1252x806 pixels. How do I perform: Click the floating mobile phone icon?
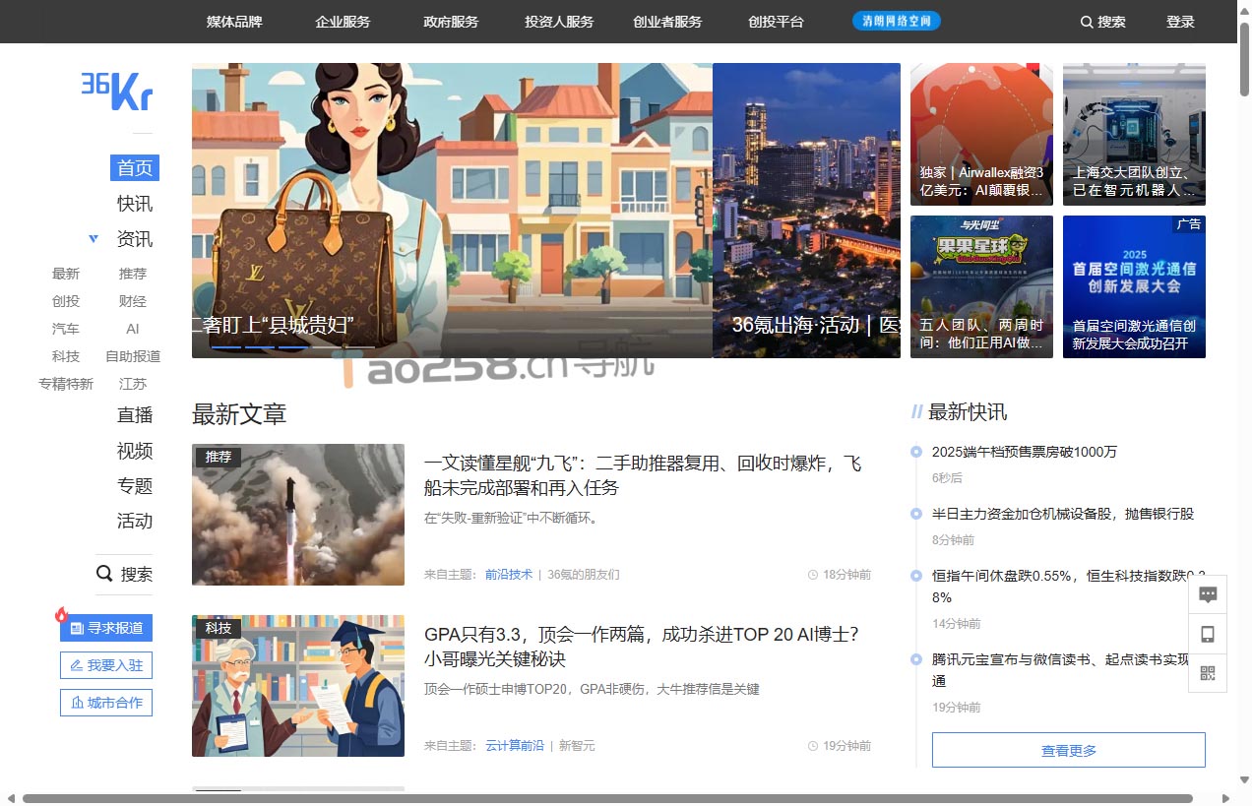pyautogui.click(x=1209, y=634)
